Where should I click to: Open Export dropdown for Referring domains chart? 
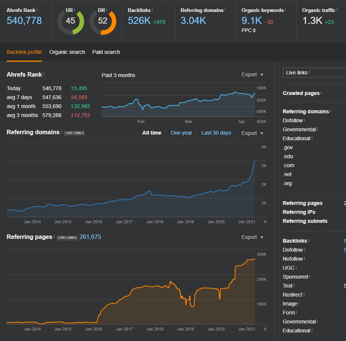252,133
